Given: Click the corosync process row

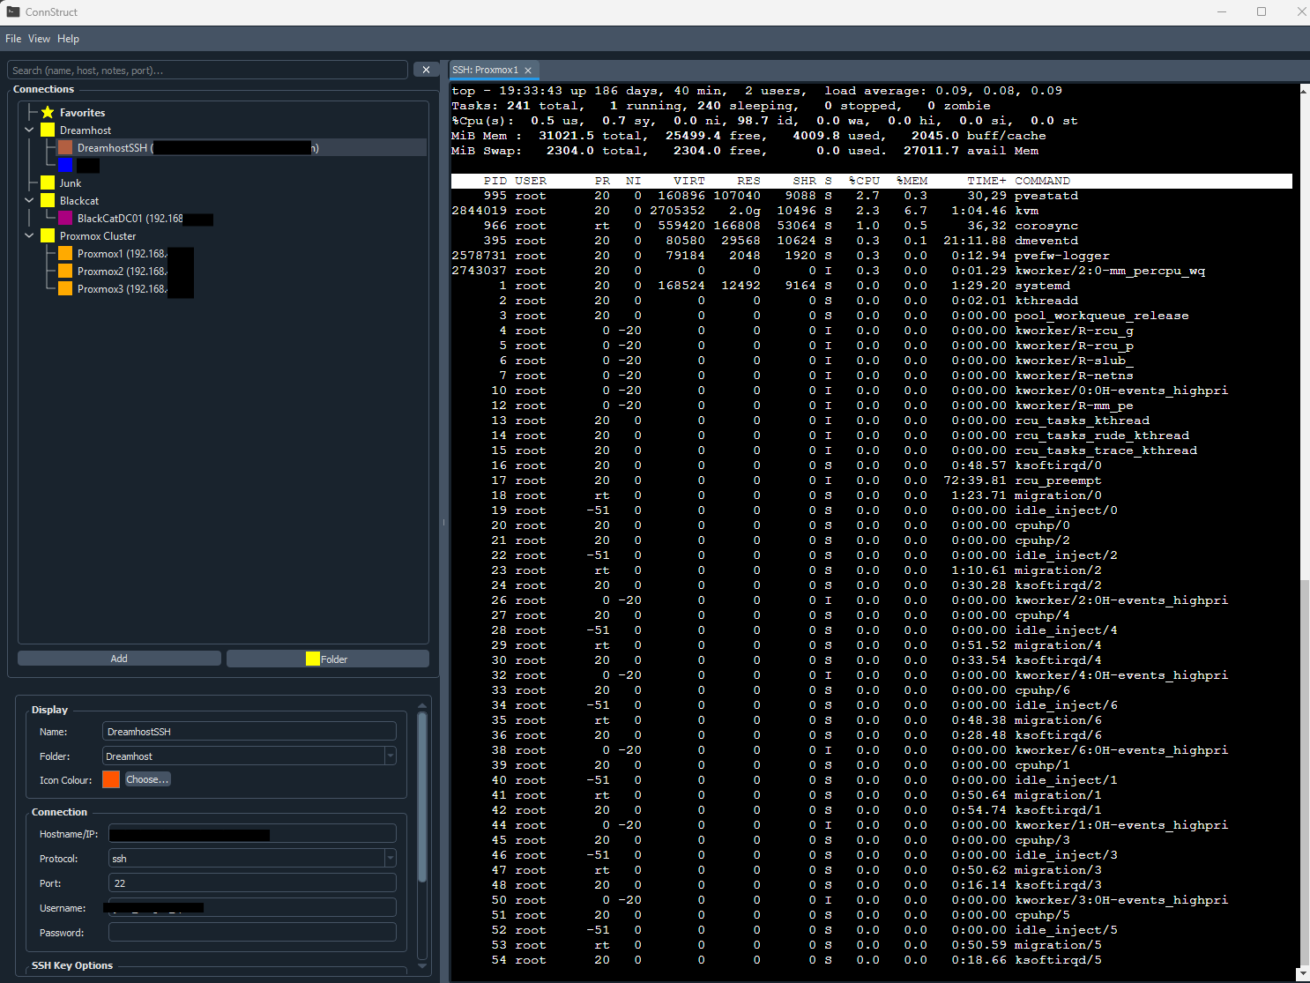Looking at the screenshot, I should [872, 226].
